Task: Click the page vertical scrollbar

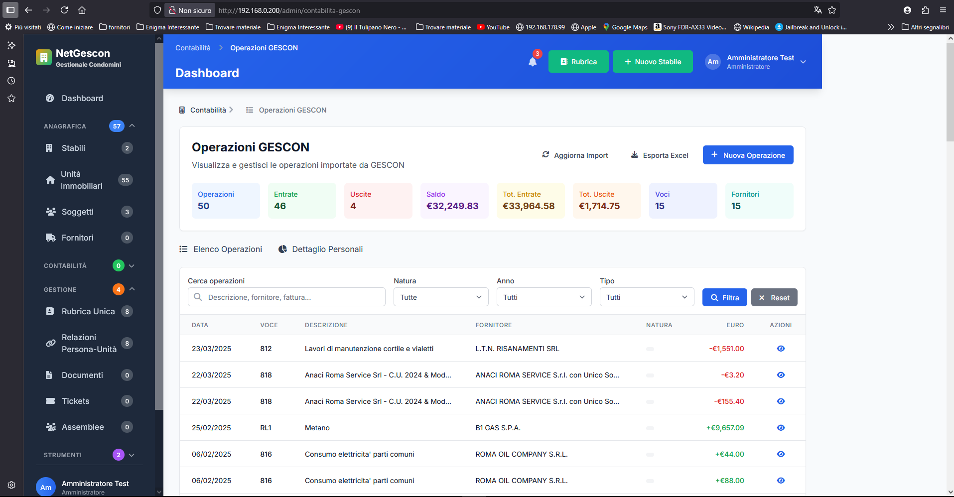Action: pyautogui.click(x=950, y=264)
